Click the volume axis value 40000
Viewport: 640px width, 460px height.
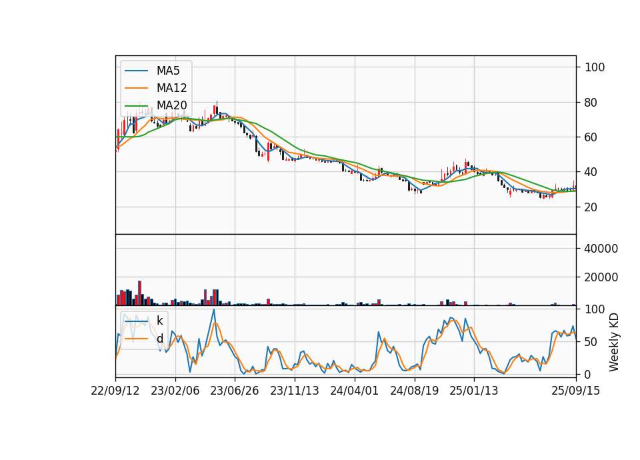pyautogui.click(x=601, y=249)
